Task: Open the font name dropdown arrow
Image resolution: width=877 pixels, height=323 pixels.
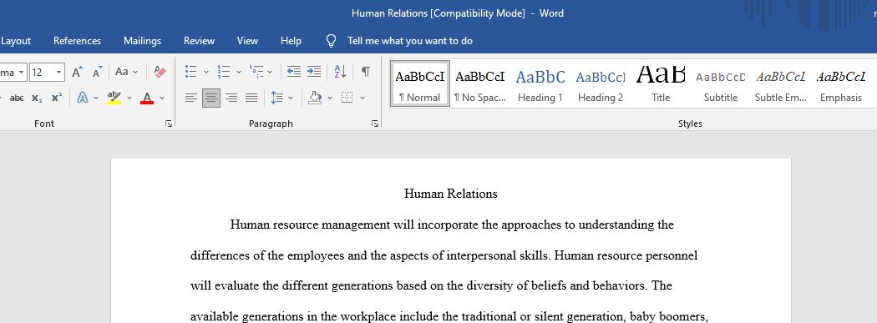Action: coord(21,72)
